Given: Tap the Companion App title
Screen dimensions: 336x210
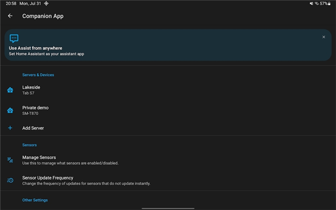Looking at the screenshot, I should [x=43, y=16].
